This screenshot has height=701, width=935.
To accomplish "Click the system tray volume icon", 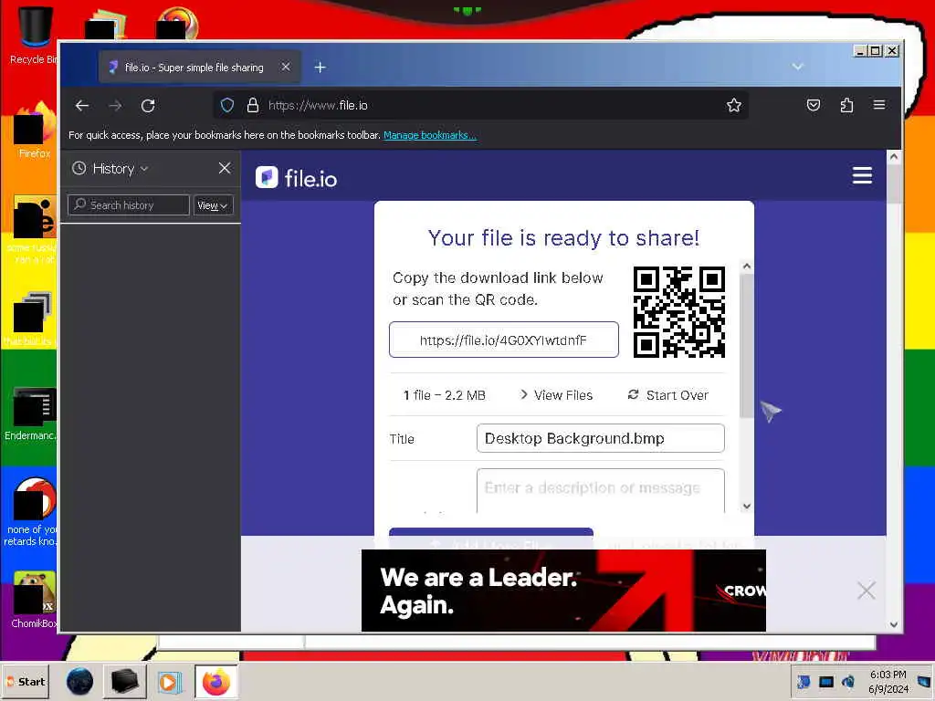I will (x=847, y=681).
